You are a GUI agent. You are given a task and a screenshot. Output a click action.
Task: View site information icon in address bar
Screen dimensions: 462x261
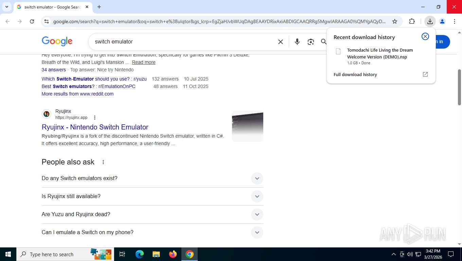(x=47, y=21)
